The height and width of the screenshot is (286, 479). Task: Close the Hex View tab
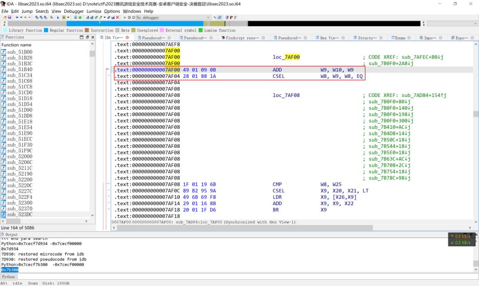click(x=343, y=37)
